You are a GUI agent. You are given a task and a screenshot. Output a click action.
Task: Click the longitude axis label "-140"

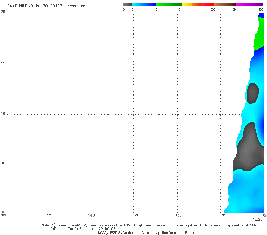pos(90,215)
